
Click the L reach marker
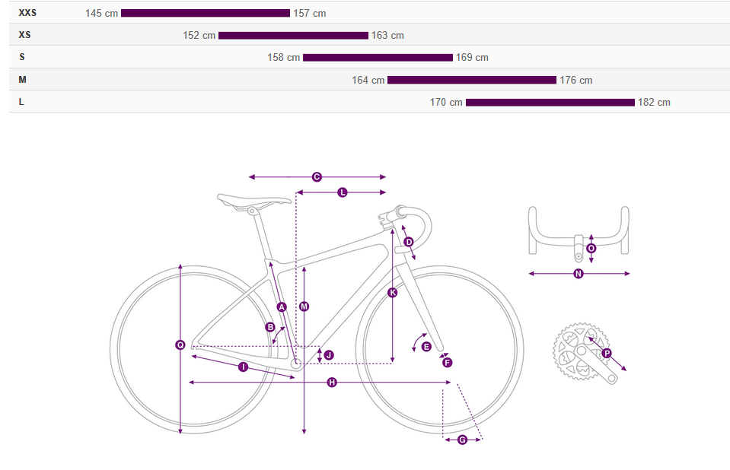pos(342,193)
